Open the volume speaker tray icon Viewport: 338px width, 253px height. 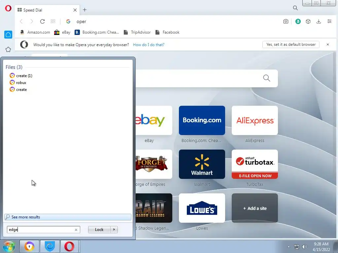coord(305,247)
